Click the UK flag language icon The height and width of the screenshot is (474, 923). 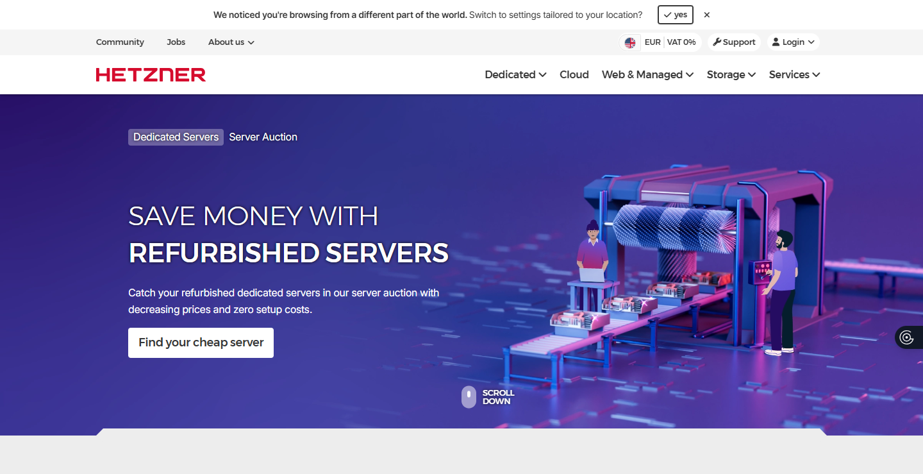pyautogui.click(x=630, y=42)
